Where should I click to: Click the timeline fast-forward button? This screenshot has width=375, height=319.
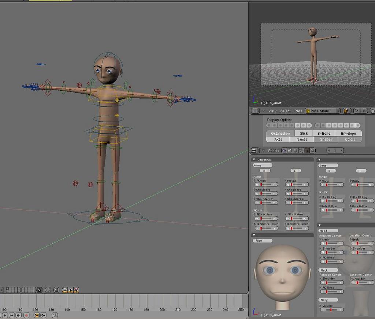tap(12, 315)
